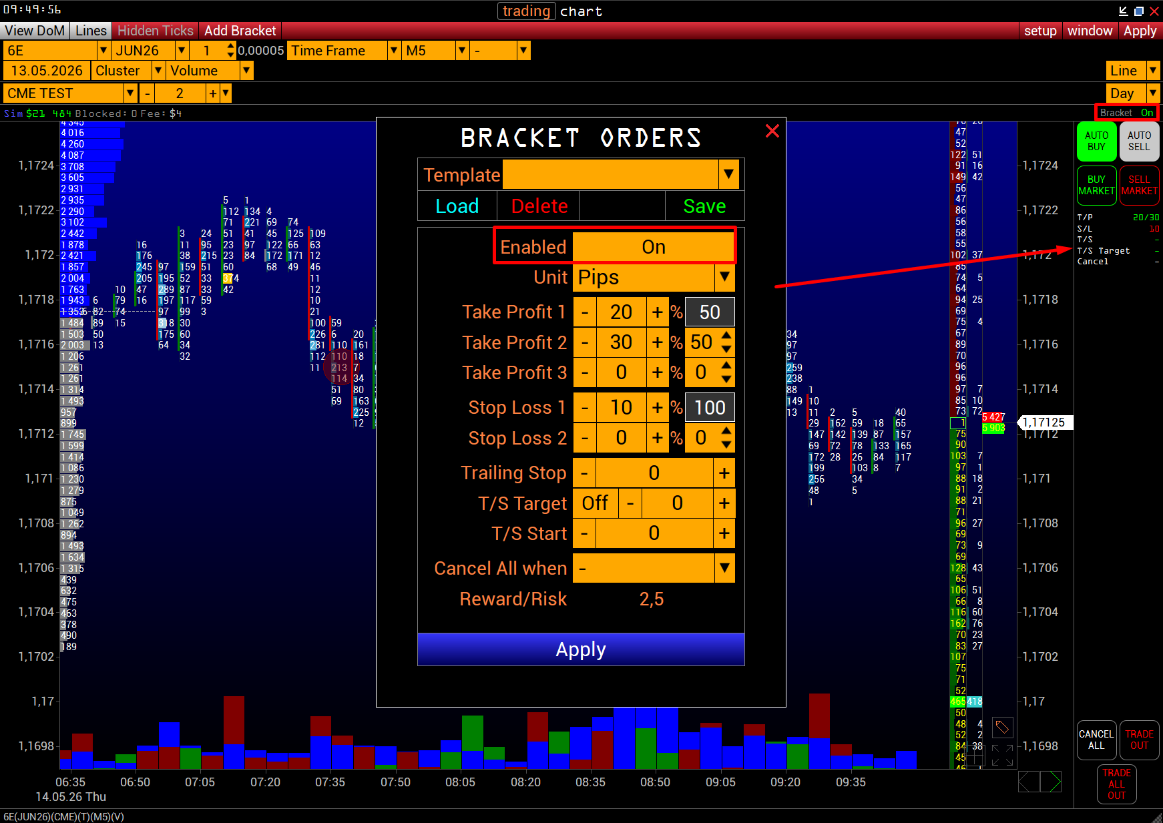Toggle T/S Target Off switch

pos(595,503)
